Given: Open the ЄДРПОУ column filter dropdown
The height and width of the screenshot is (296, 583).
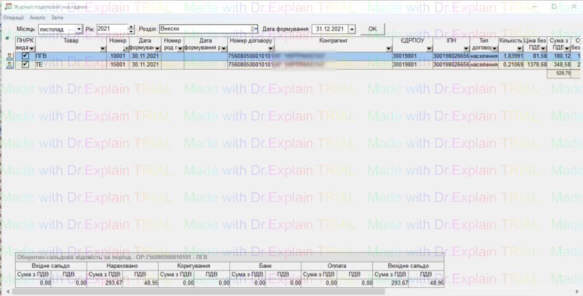Looking at the screenshot, I should [429, 48].
